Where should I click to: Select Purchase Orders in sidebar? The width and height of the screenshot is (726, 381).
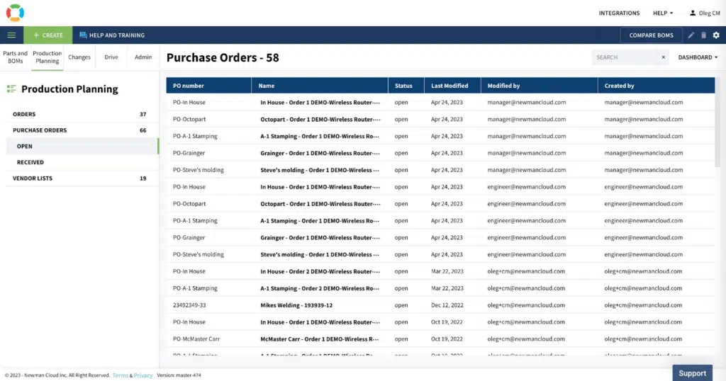click(x=82, y=130)
